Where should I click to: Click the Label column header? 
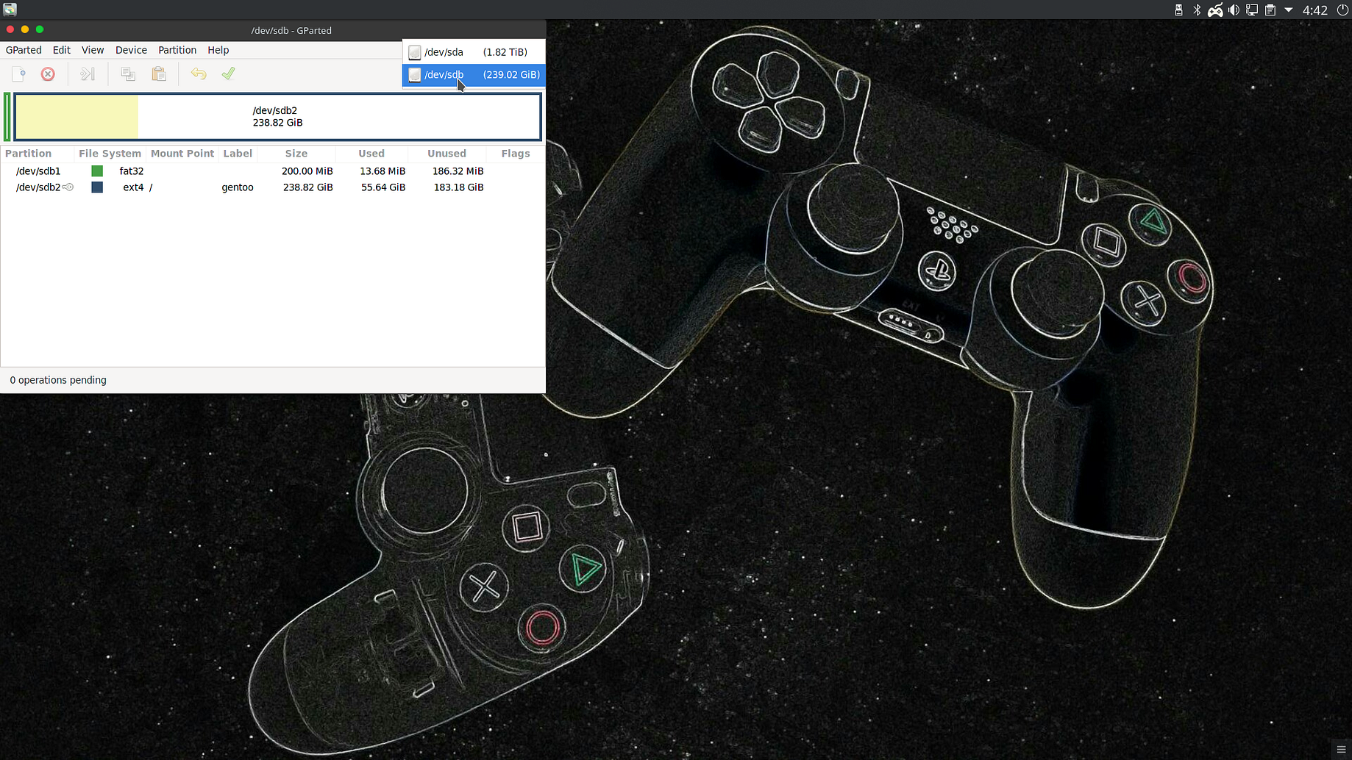(x=238, y=154)
